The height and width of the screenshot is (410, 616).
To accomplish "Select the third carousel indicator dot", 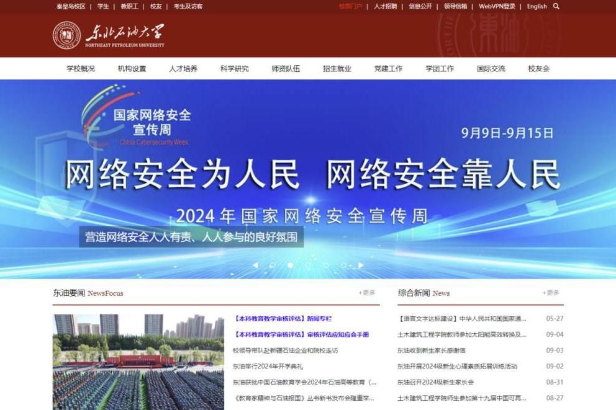I will [x=308, y=265].
